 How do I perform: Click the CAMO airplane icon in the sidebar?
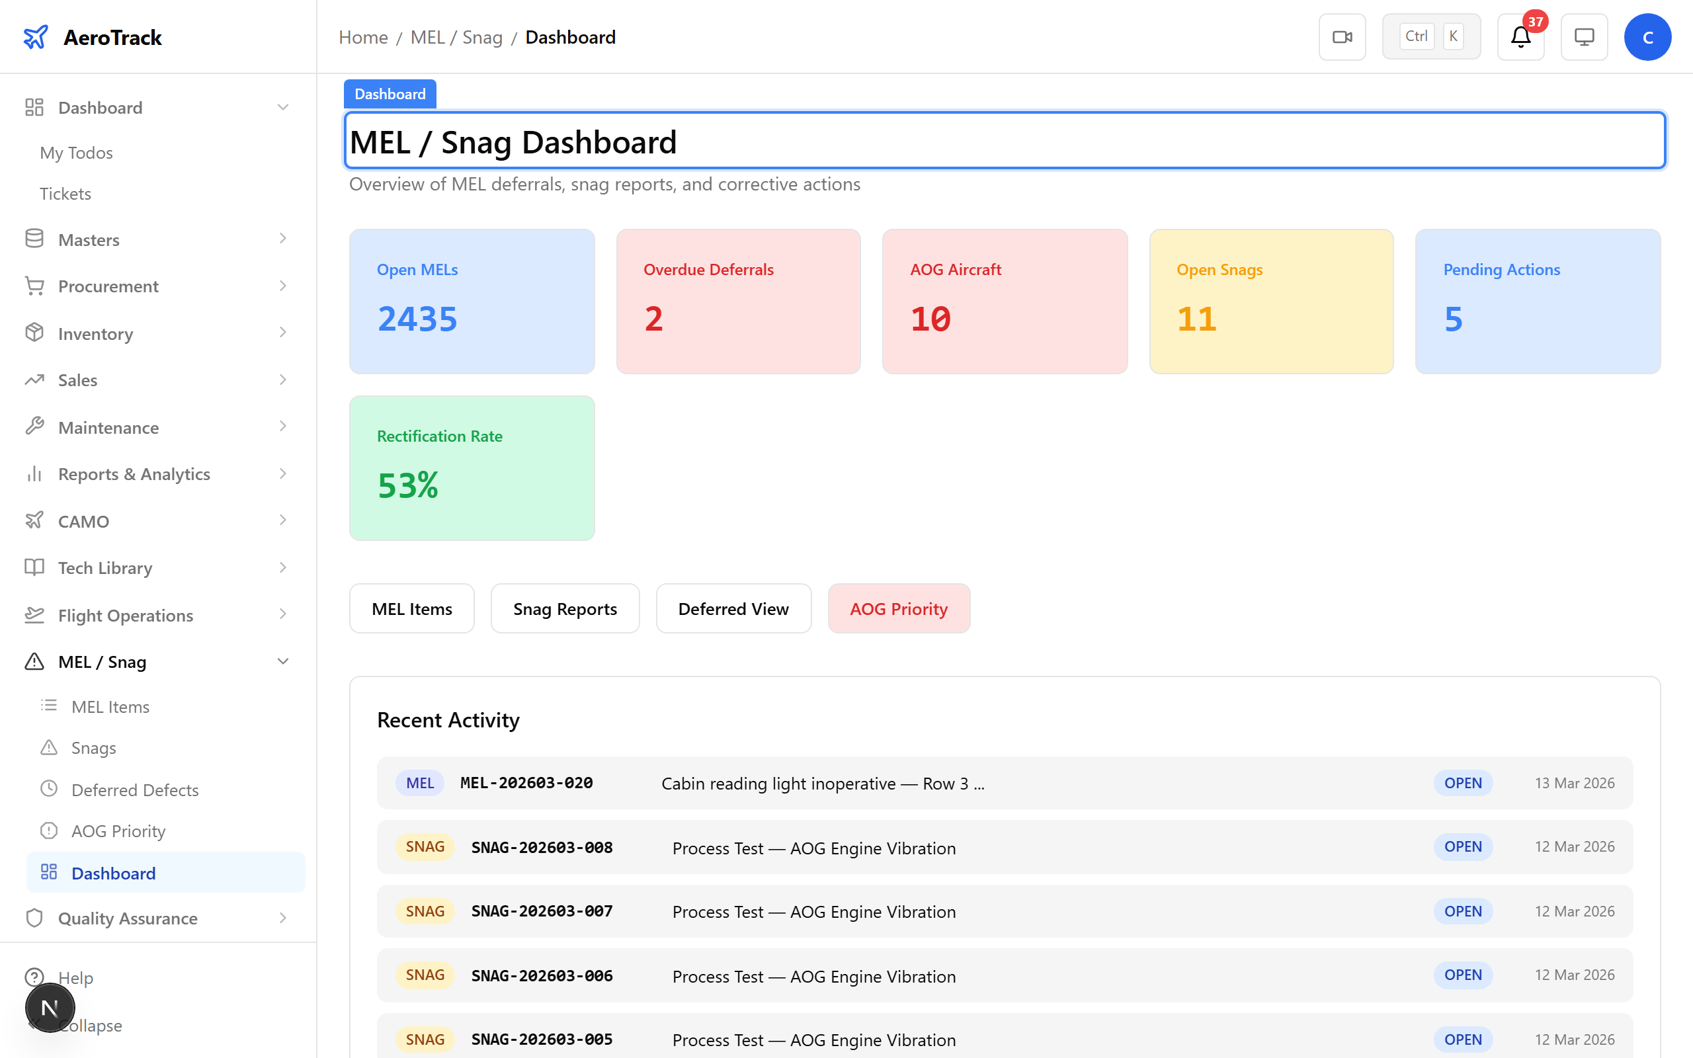[34, 520]
